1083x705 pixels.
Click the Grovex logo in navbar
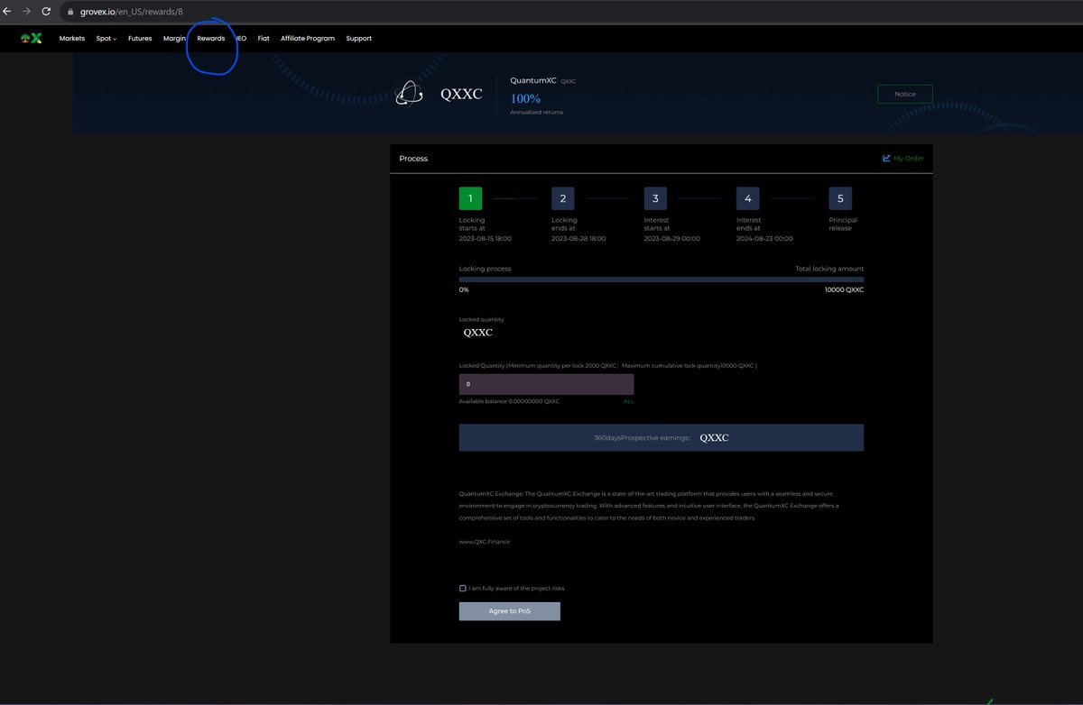pos(32,38)
